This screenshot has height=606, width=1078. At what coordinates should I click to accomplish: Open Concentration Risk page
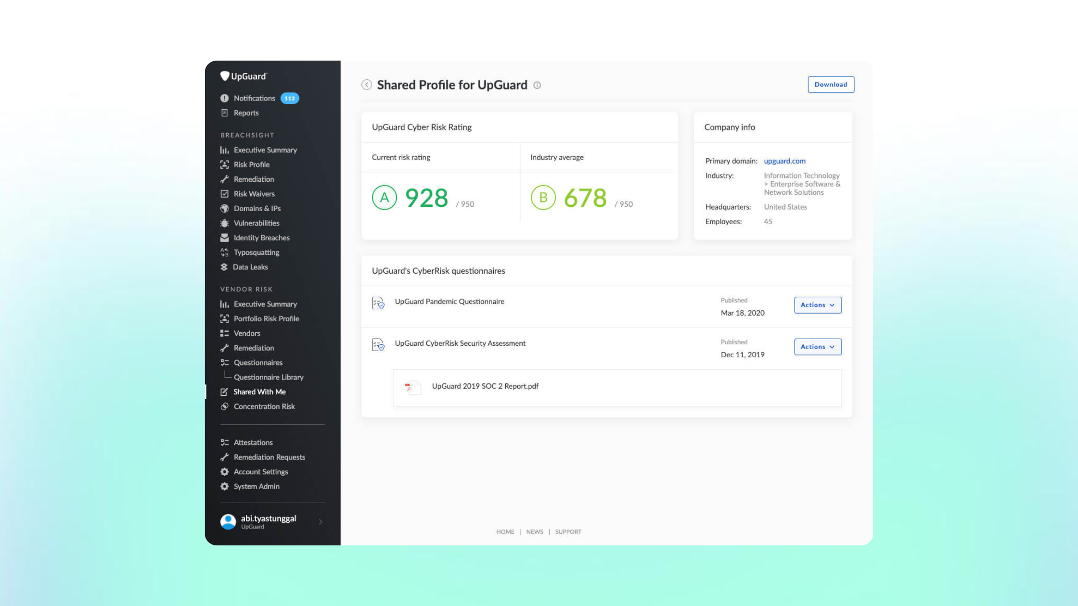[x=264, y=406]
